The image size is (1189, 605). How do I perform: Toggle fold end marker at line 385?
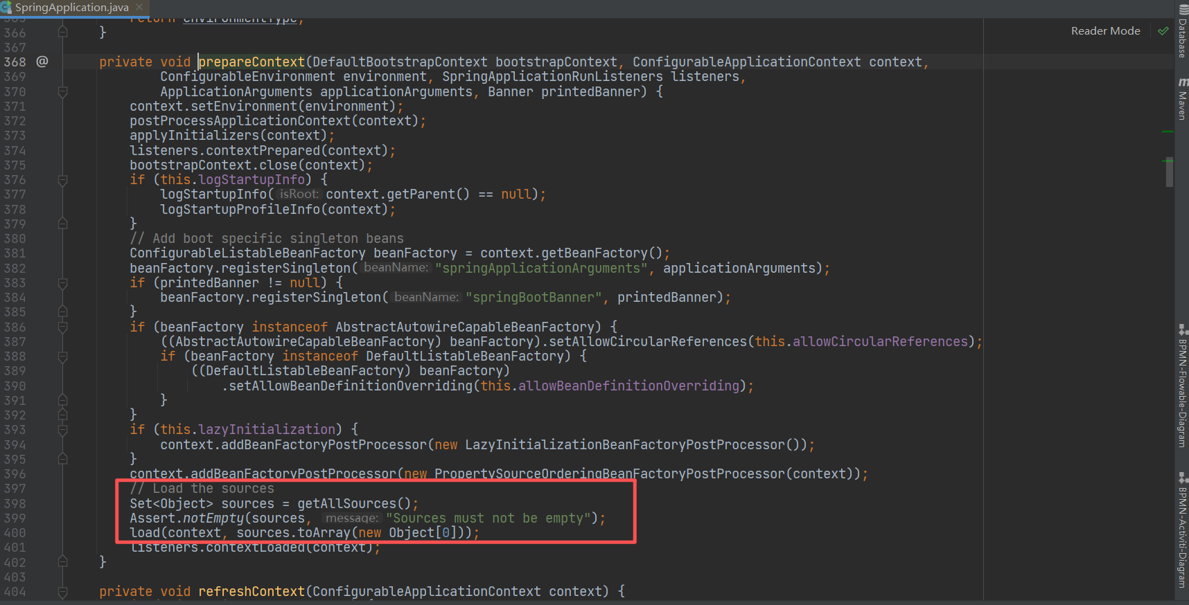coord(63,312)
